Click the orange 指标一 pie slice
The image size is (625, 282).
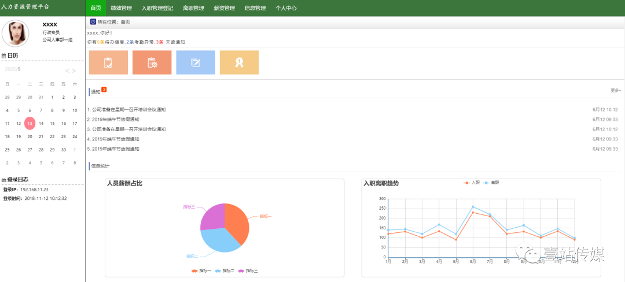pos(238,222)
